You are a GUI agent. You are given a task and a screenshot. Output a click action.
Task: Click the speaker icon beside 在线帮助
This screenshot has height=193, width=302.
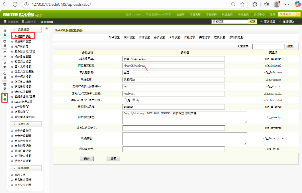pos(280,21)
